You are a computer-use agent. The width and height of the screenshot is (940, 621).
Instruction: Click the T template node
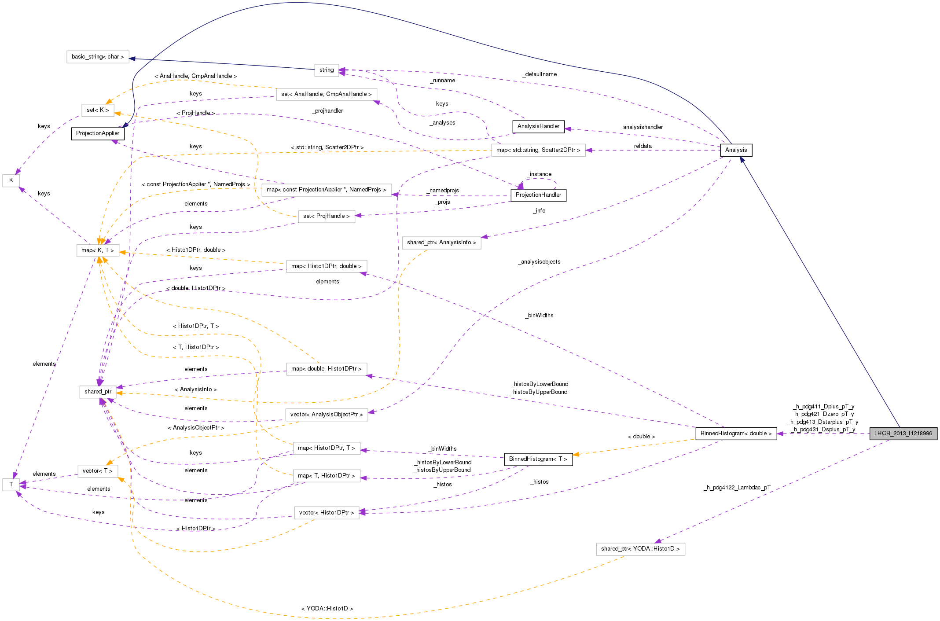coord(11,485)
